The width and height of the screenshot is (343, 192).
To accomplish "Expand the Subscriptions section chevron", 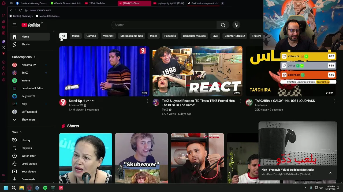I will coord(35,57).
